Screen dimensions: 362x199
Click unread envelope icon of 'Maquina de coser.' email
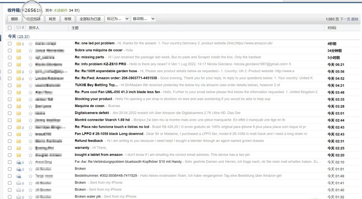(19, 106)
